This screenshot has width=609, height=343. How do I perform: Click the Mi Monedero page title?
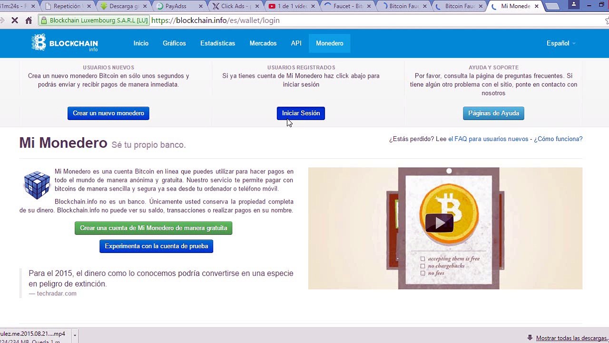63,143
